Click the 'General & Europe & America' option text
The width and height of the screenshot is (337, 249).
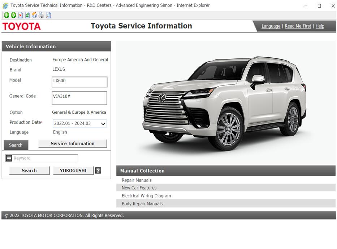point(79,112)
